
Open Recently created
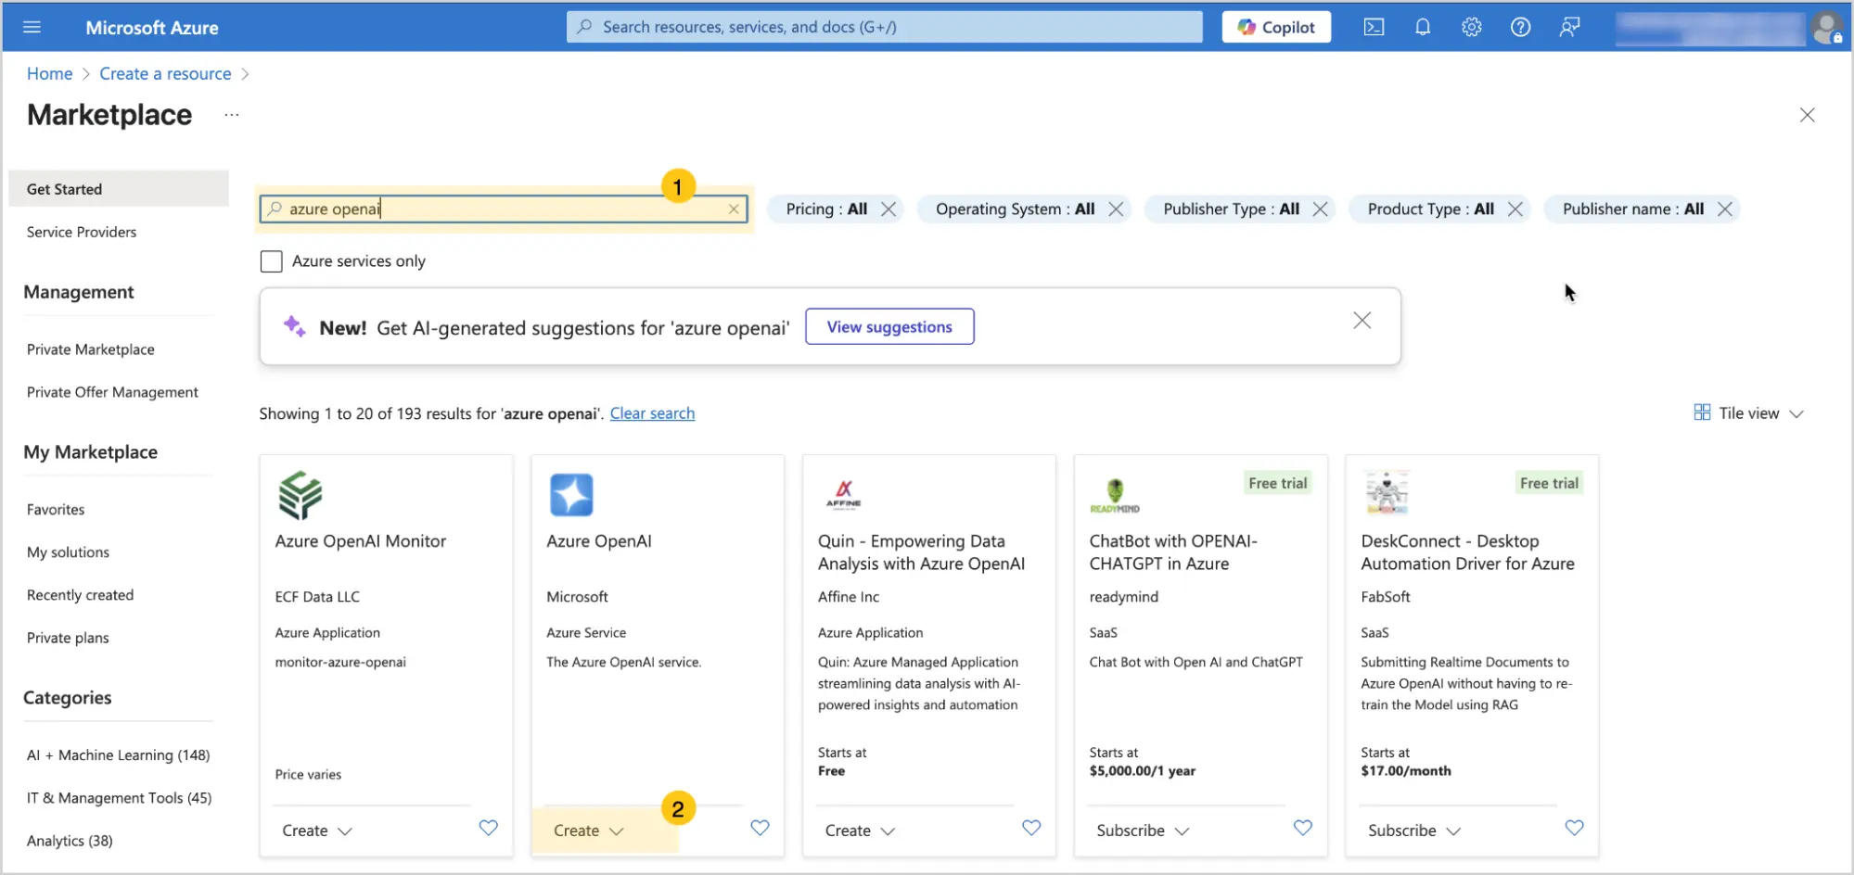click(x=80, y=595)
